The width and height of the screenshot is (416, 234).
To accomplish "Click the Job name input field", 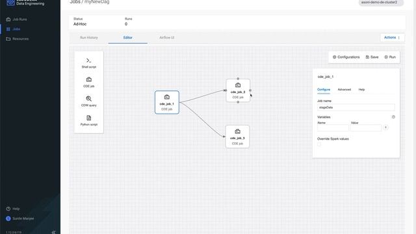I will coord(356,107).
